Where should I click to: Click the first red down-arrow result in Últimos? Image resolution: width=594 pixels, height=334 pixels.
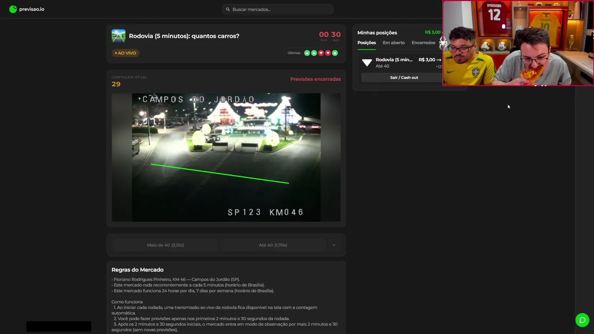pyautogui.click(x=321, y=53)
